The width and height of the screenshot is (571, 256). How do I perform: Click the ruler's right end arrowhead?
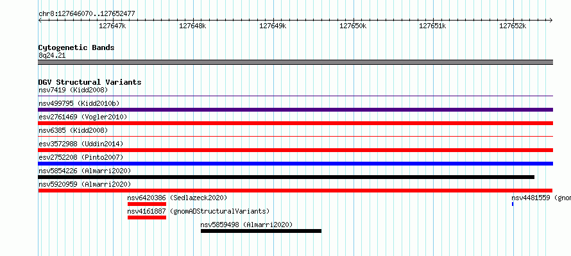(x=551, y=20)
